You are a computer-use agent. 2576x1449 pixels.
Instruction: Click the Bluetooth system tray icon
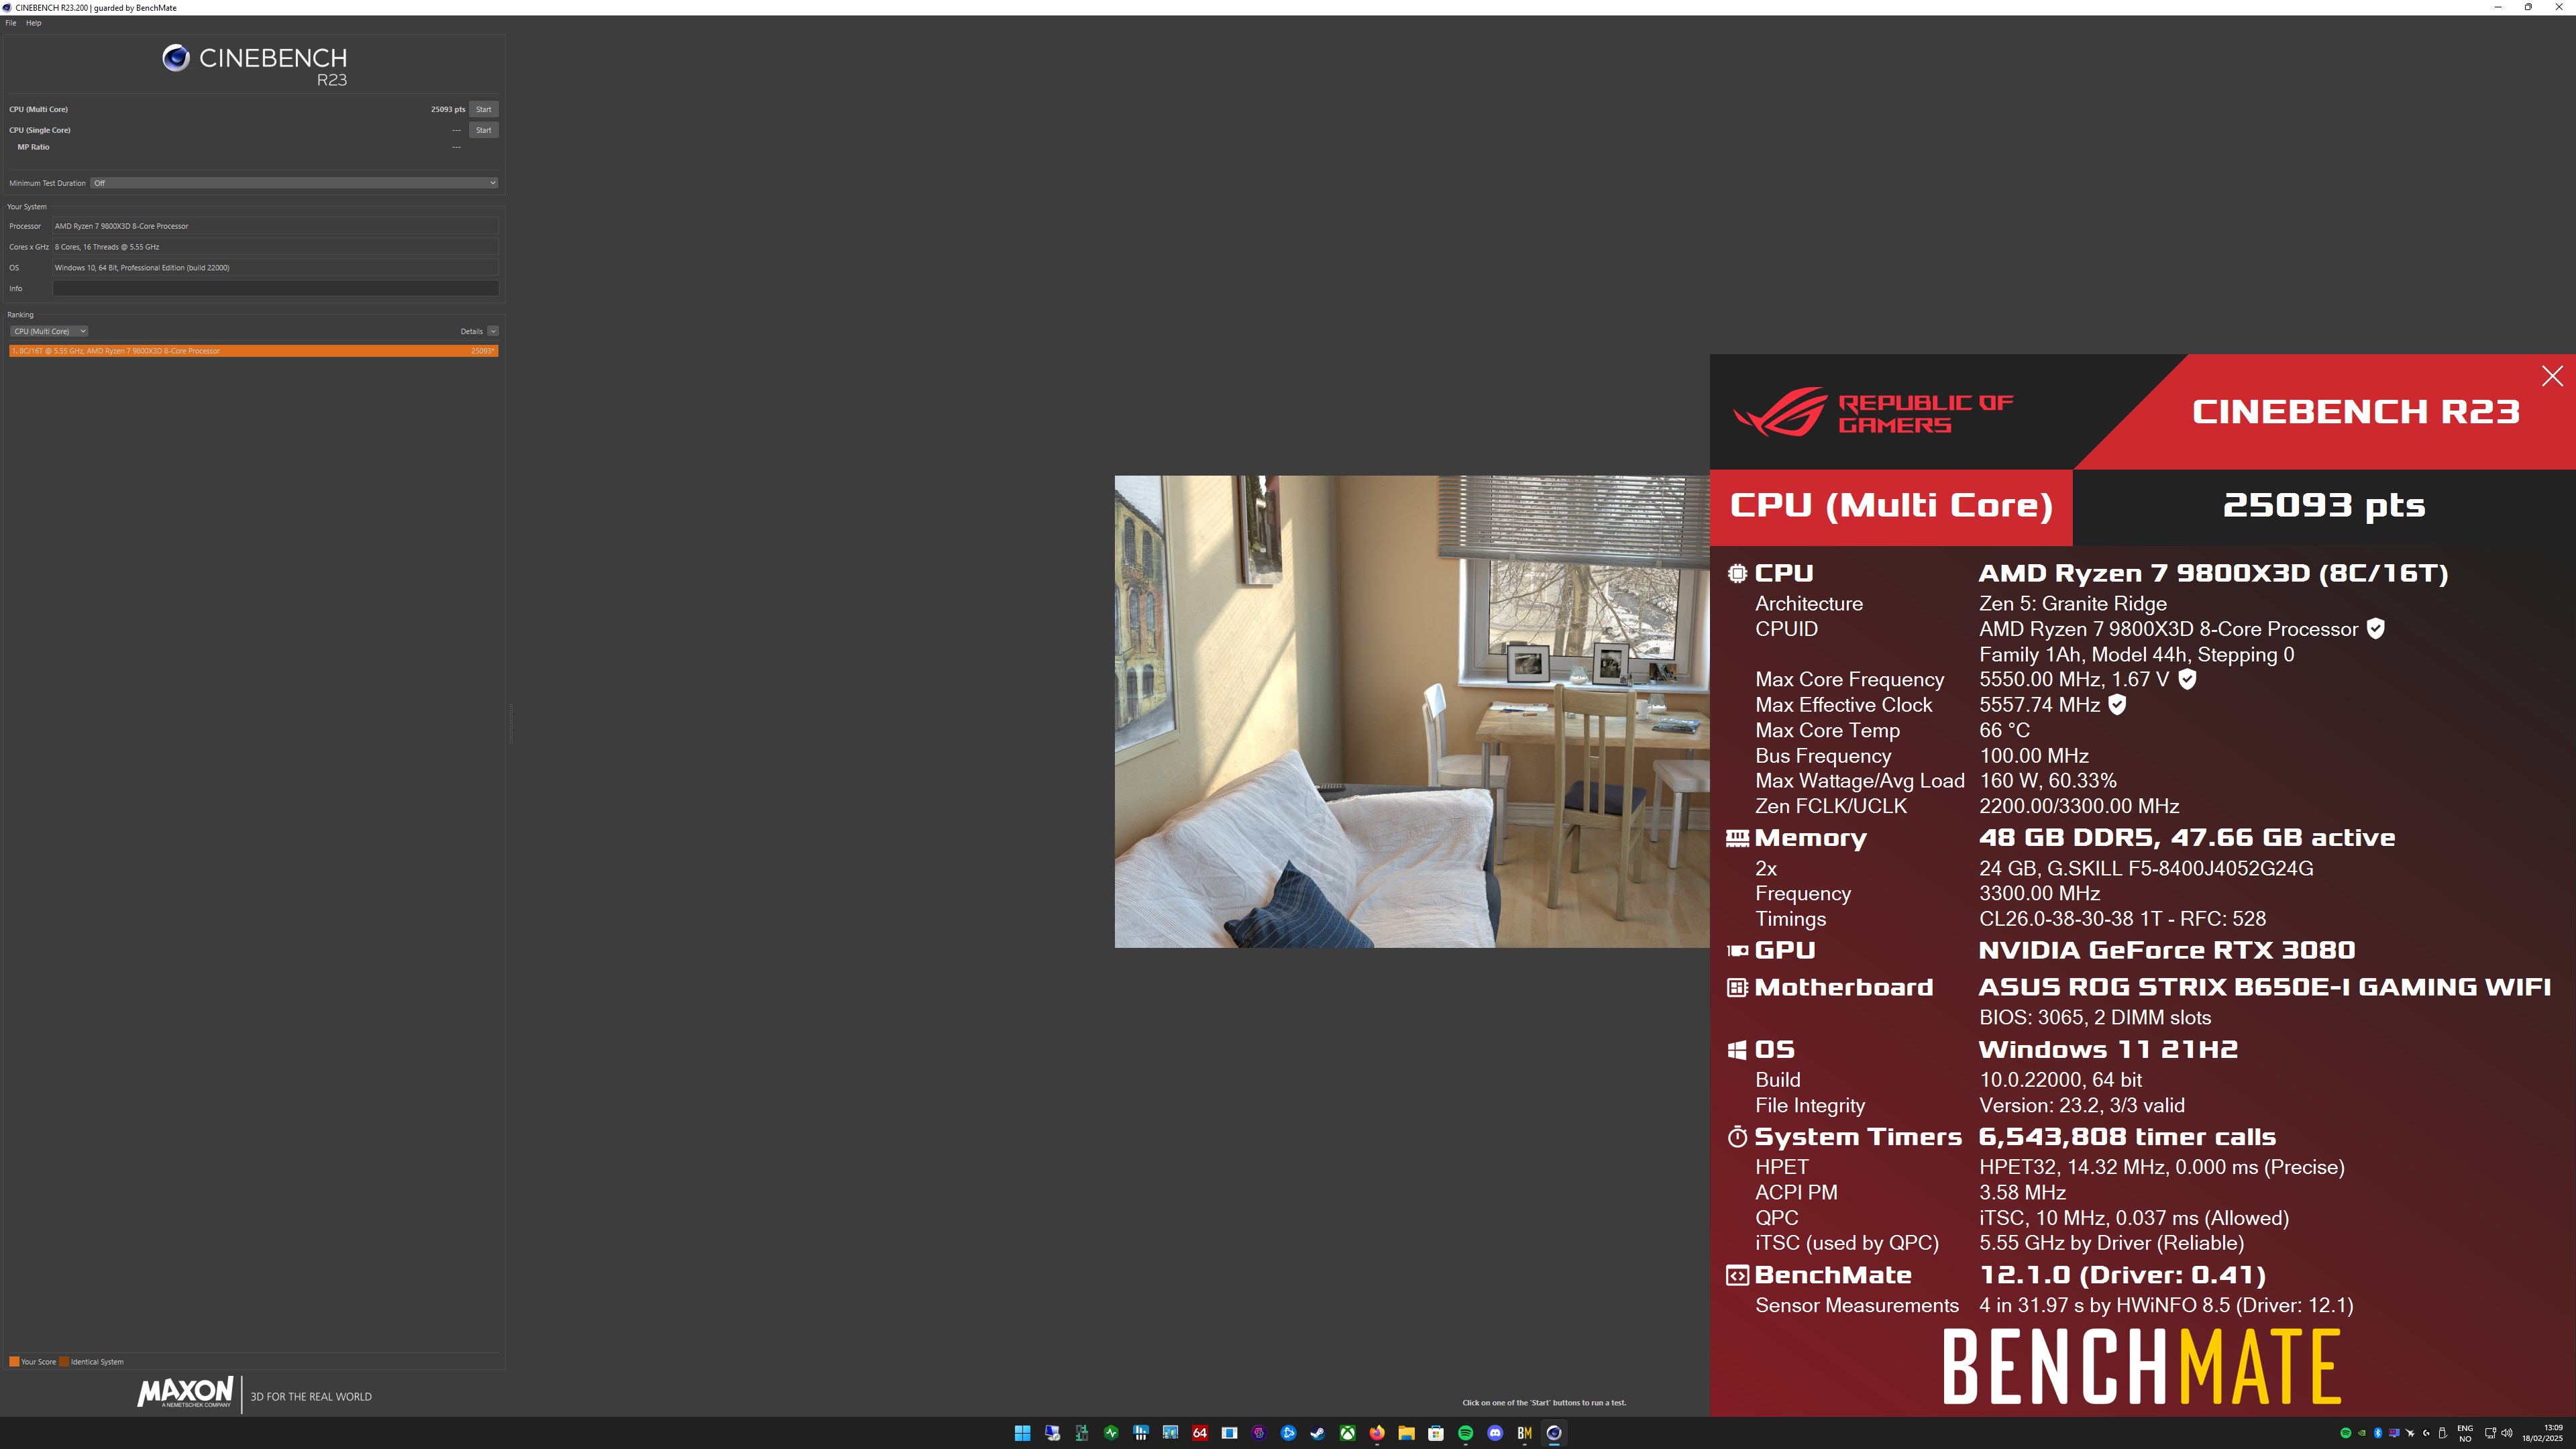point(2378,1433)
